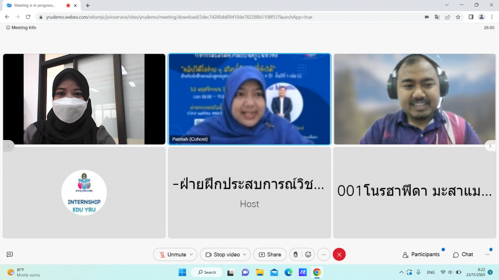Open More options ellipsis in meeting controls
Viewport: 499px width, 280px height.
tap(324, 255)
